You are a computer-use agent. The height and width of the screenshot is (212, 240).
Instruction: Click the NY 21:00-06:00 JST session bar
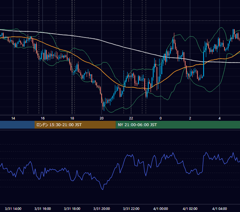click(x=178, y=125)
